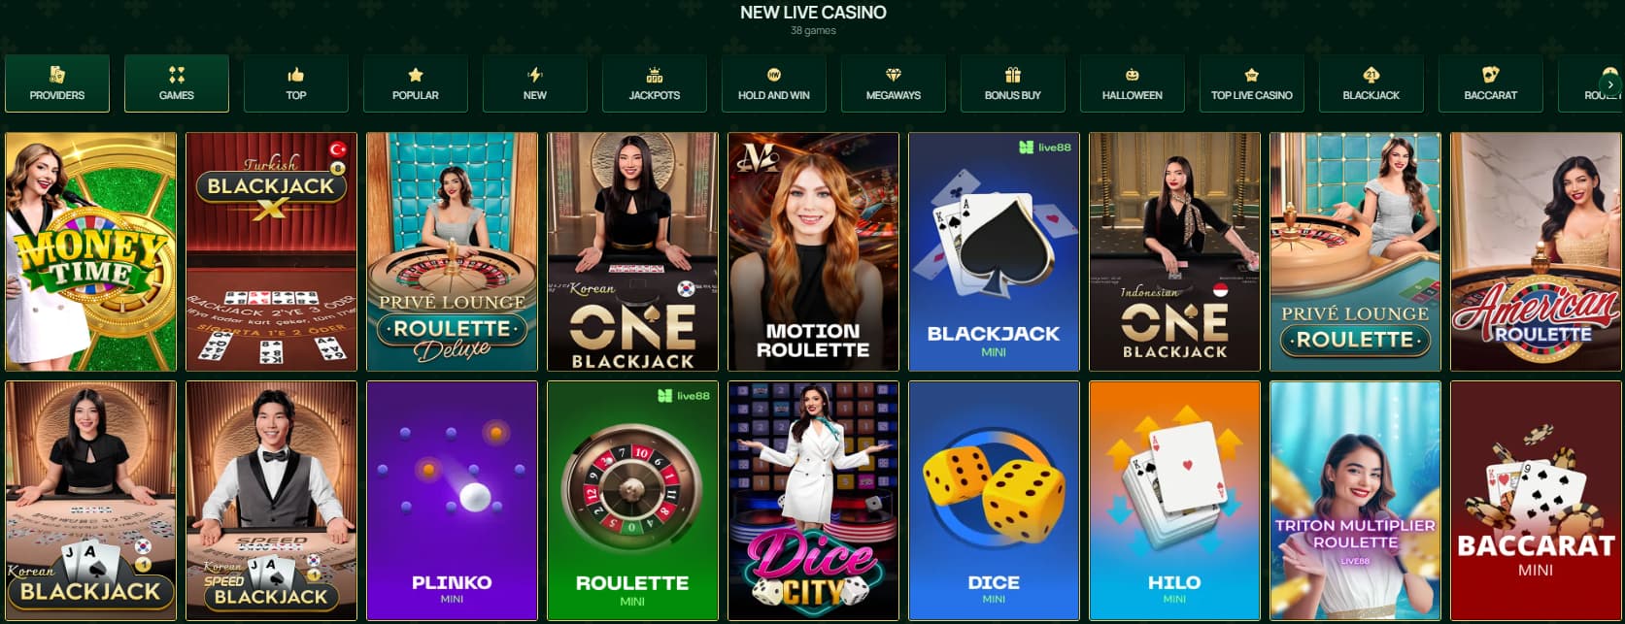Screen dimensions: 1625x624
Task: Select the Blackjack category tab
Action: pyautogui.click(x=1371, y=83)
